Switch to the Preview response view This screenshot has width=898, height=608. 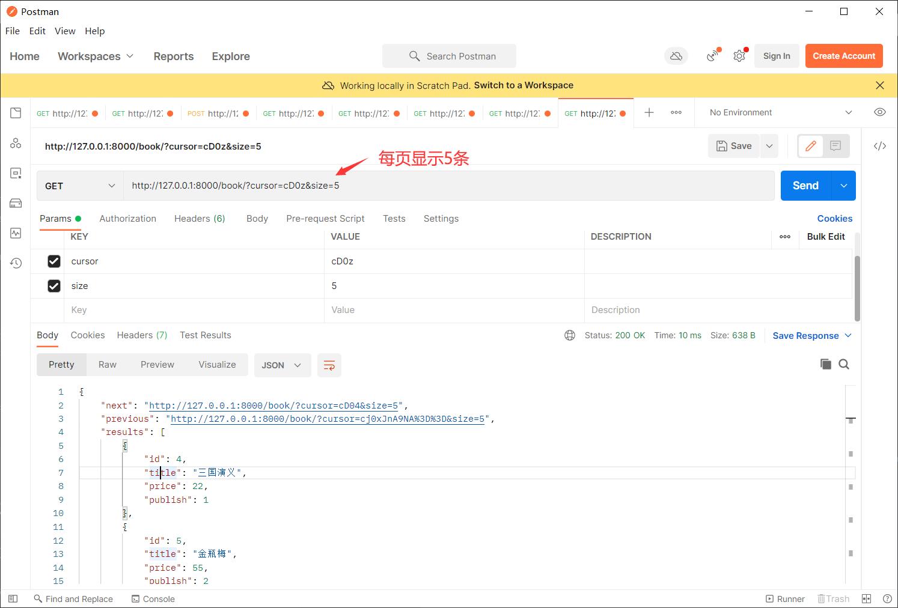pyautogui.click(x=157, y=365)
